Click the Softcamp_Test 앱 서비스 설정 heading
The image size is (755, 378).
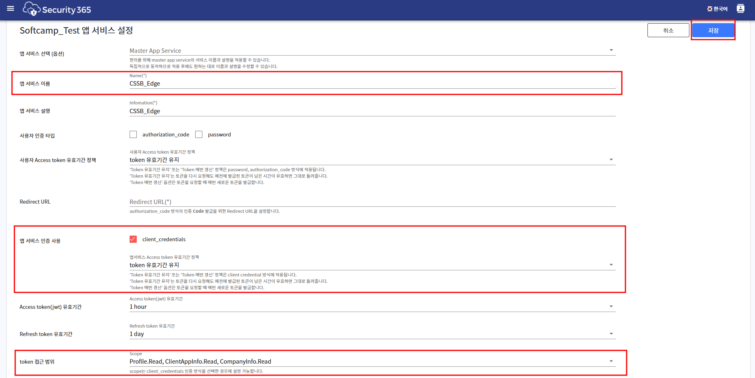click(76, 30)
